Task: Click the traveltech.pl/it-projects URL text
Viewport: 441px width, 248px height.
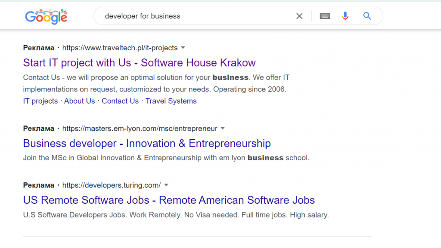Action: [x=120, y=48]
